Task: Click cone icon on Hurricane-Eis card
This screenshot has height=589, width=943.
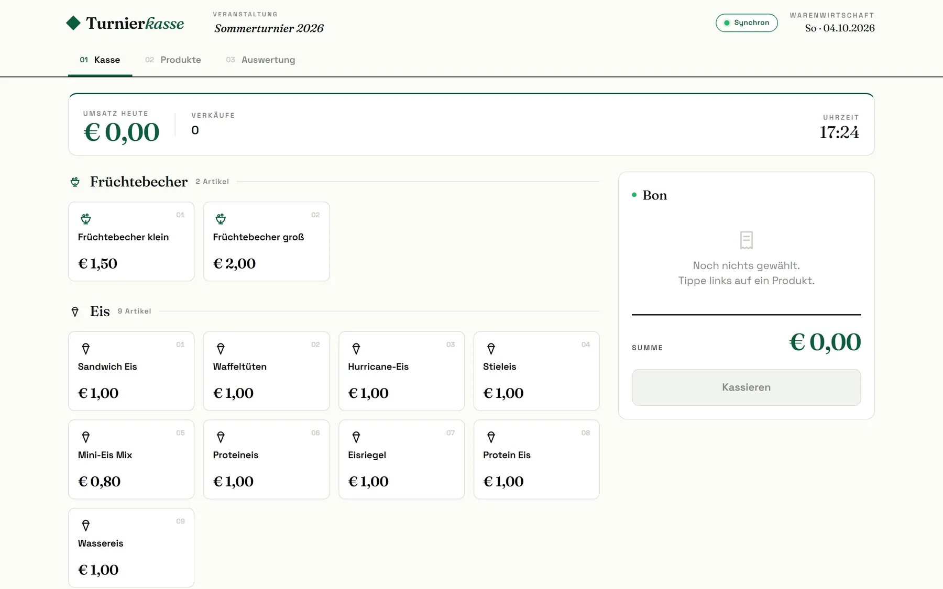Action: point(356,348)
